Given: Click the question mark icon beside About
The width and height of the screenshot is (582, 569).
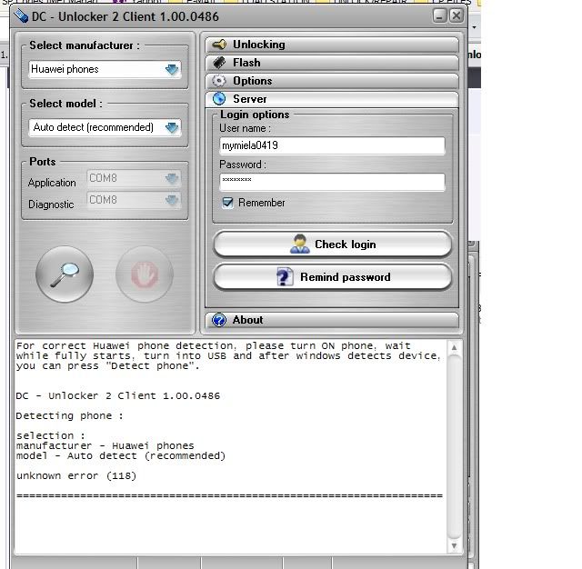Looking at the screenshot, I should pos(218,320).
